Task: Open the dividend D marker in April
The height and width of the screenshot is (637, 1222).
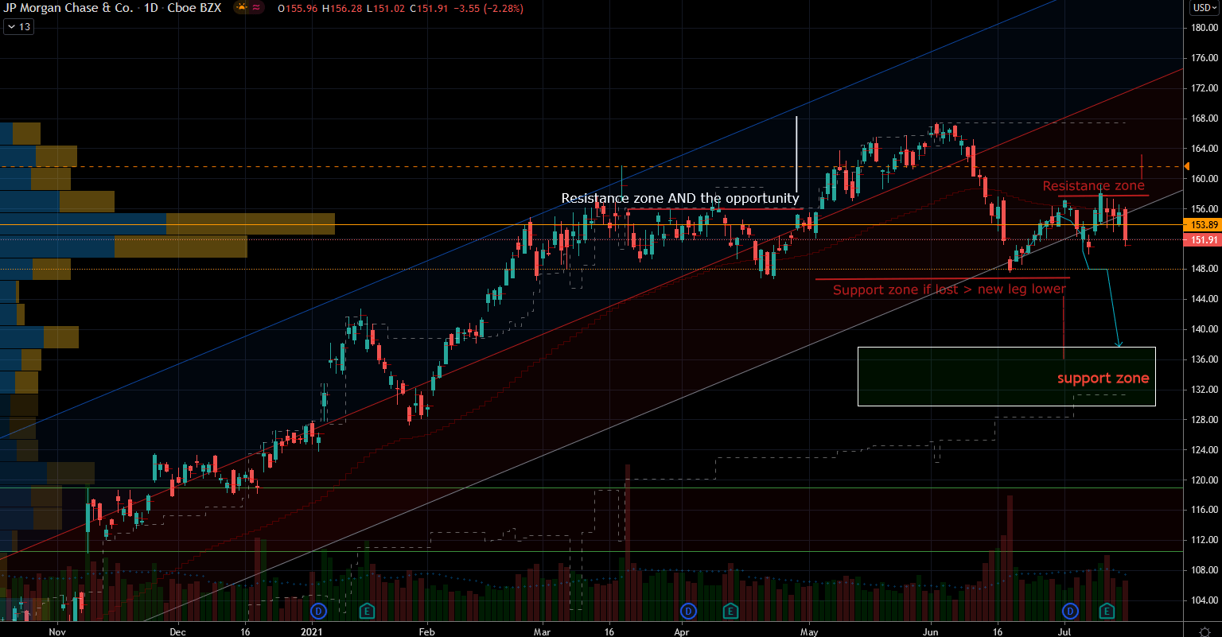Action: pyautogui.click(x=688, y=611)
